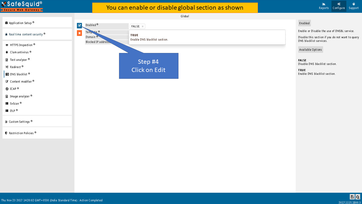Click the Restriction Policies shield icon
Image resolution: width=362 pixels, height=204 pixels.
pos(6,133)
